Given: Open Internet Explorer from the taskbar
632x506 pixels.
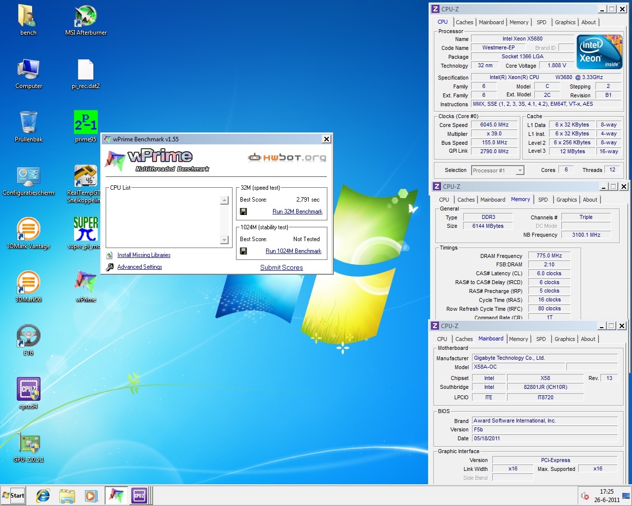Looking at the screenshot, I should [x=43, y=495].
